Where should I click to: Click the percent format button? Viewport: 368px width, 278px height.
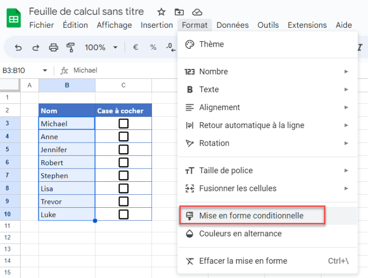click(x=153, y=47)
